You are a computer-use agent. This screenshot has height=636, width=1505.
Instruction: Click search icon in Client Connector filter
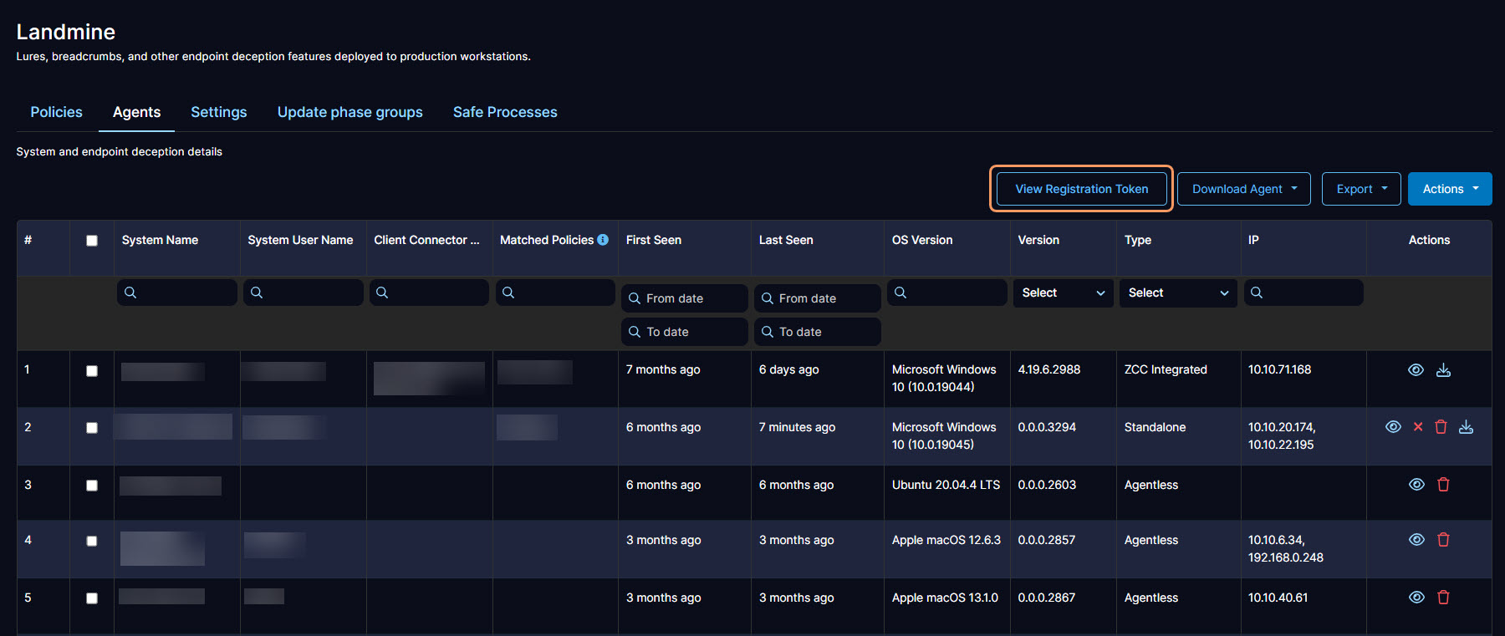tap(382, 293)
